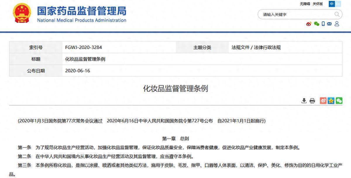The width and height of the screenshot is (351, 178).
Task: Share to QQ Zone star icon
Action: (x=331, y=100)
